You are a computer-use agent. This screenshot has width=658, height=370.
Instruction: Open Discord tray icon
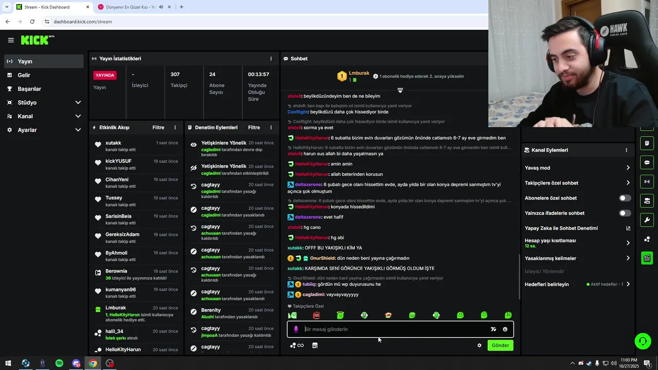coord(580,363)
